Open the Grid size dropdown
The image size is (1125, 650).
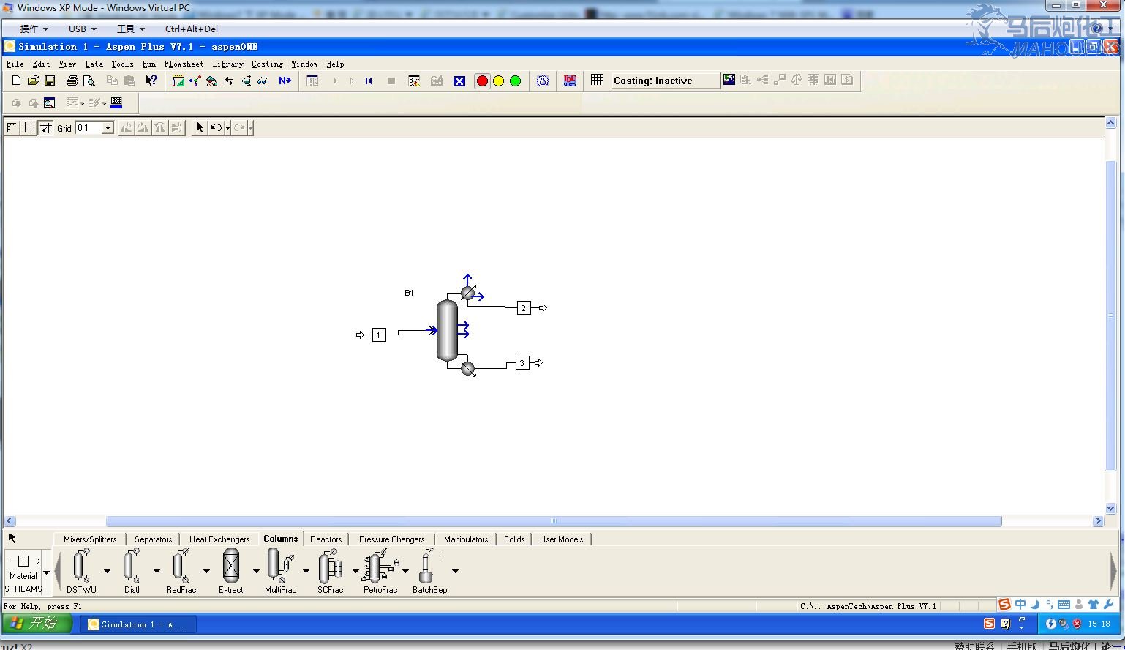(x=108, y=128)
